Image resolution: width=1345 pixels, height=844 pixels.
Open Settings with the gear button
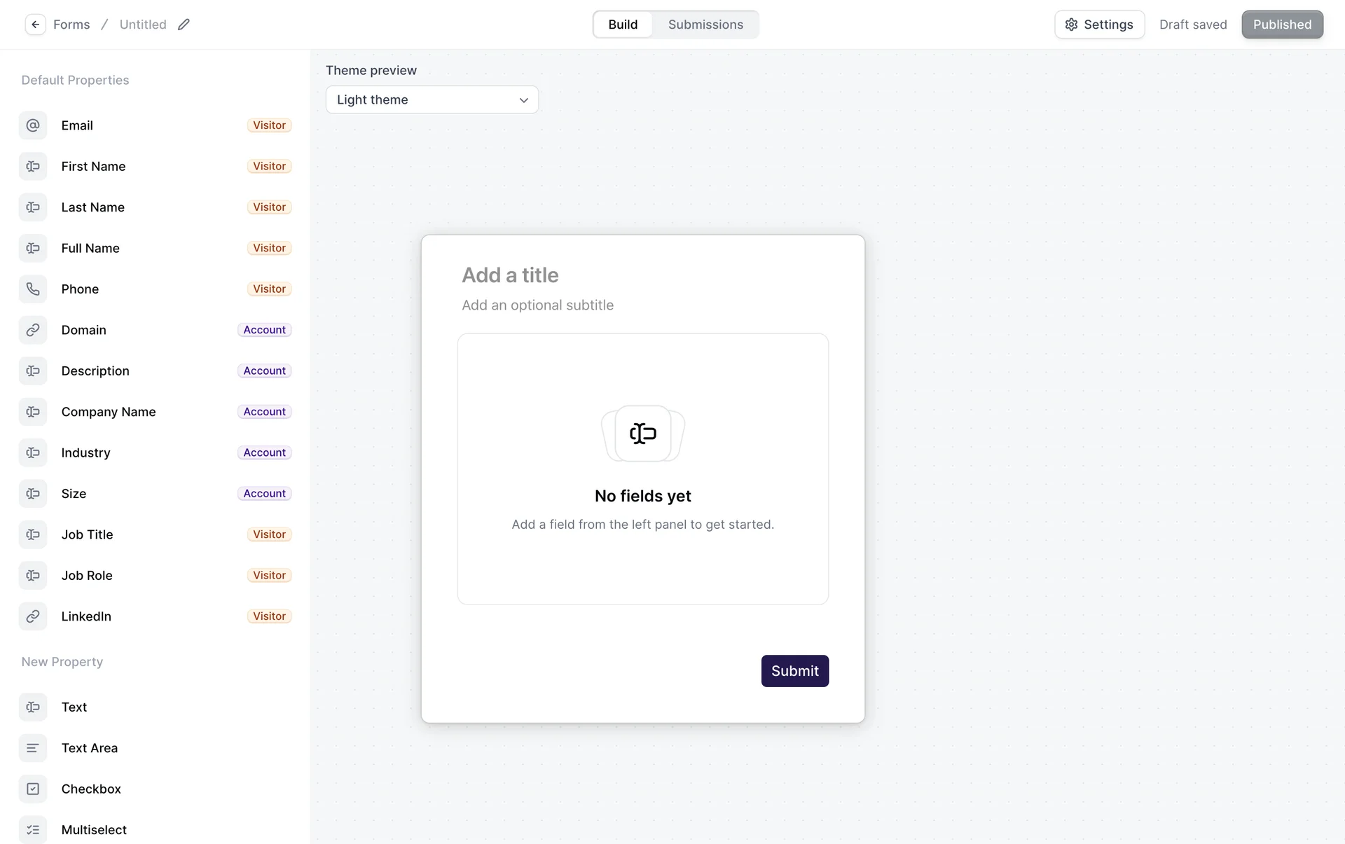click(x=1099, y=25)
